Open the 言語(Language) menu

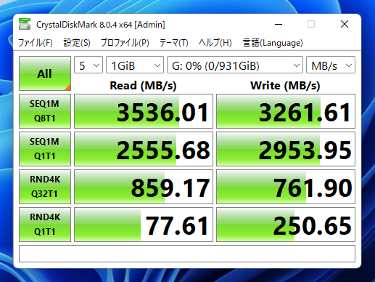(273, 43)
